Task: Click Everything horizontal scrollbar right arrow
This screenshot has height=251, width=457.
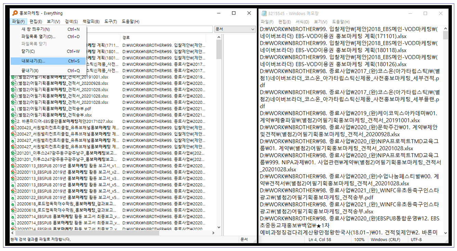Action: [x=214, y=233]
